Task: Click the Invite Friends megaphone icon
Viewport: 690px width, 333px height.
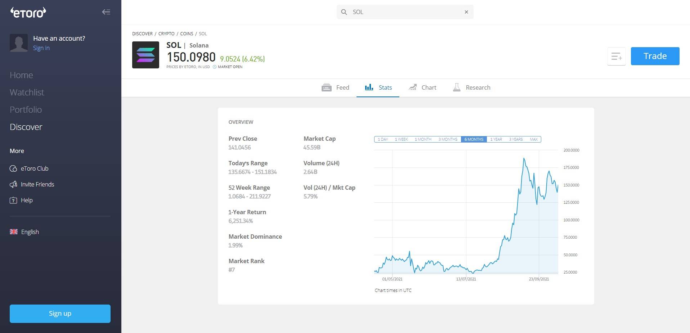Action: coord(13,184)
